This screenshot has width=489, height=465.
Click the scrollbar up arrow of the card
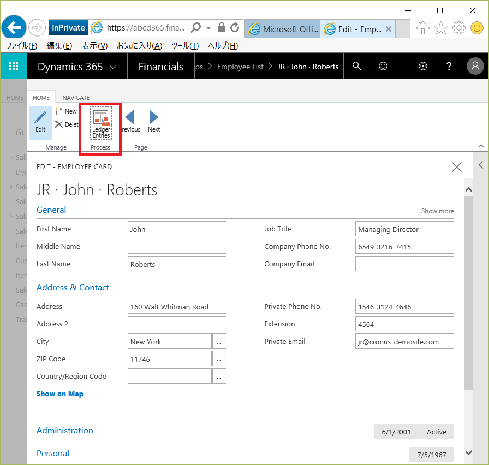(468, 189)
